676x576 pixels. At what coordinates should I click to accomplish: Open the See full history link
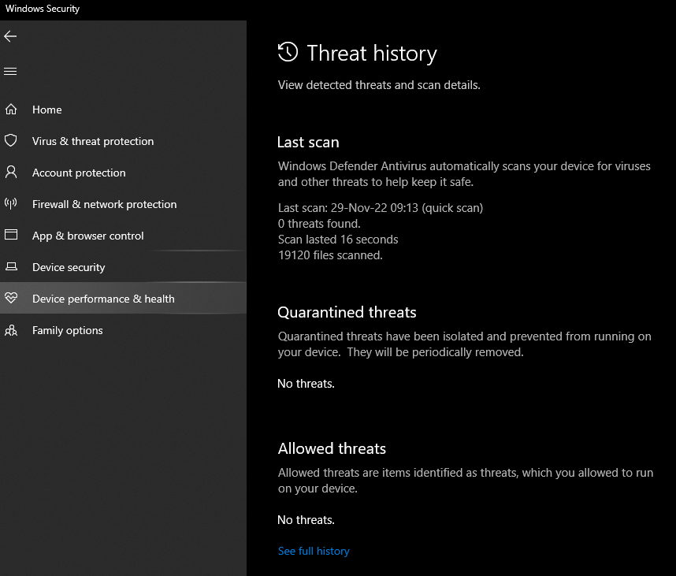click(x=314, y=551)
